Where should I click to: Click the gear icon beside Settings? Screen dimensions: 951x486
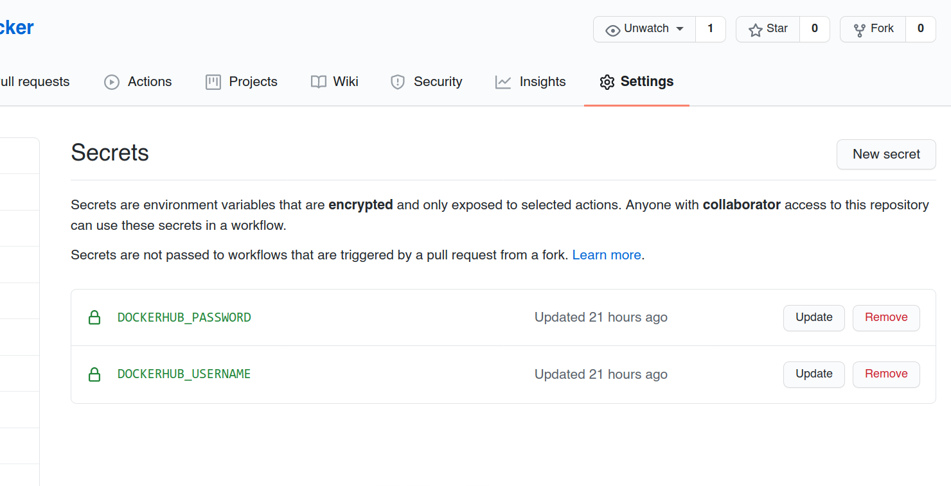point(607,82)
